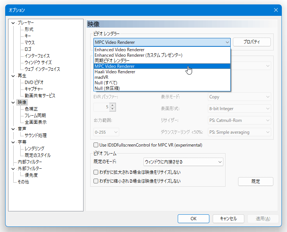Go to the キー settings page
Image resolution: width=287 pixels, height=232 pixels.
coord(28,36)
